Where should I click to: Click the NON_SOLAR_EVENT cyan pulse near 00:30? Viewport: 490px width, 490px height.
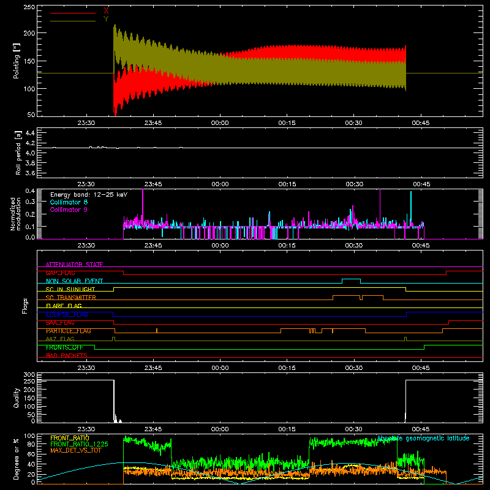[x=351, y=281]
